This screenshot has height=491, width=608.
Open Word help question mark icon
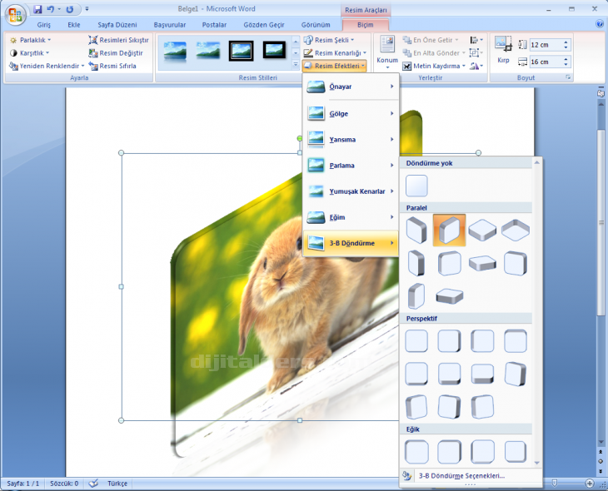pyautogui.click(x=600, y=24)
